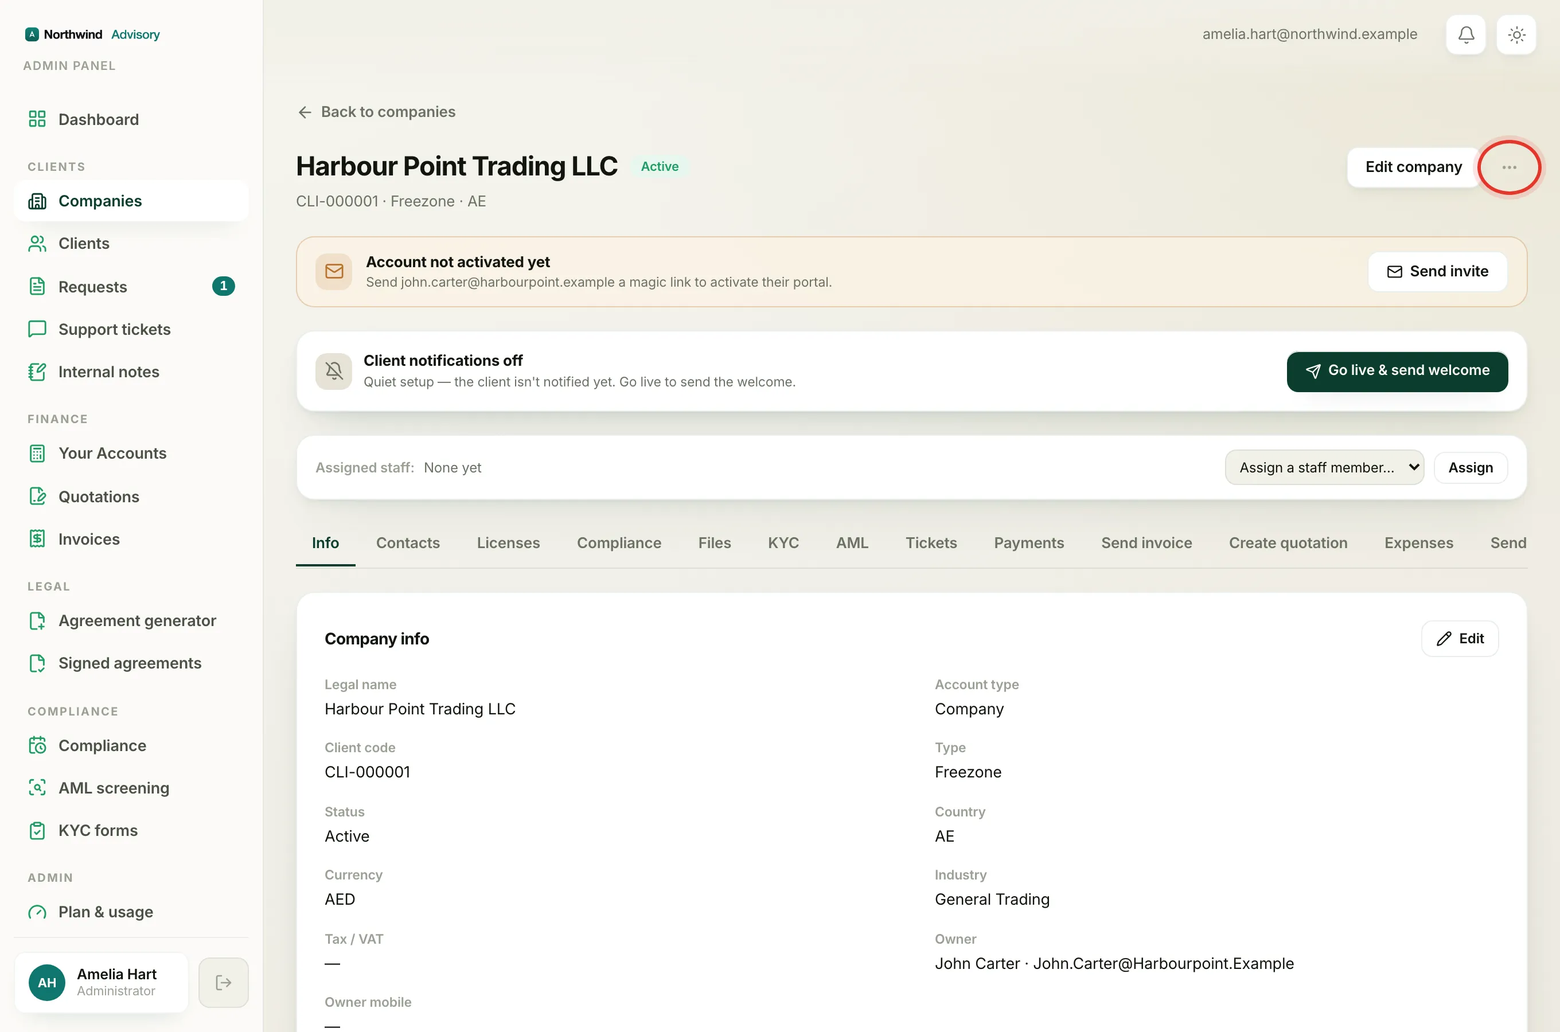Click the AH avatar circle
This screenshot has width=1560, height=1032.
[x=46, y=983]
